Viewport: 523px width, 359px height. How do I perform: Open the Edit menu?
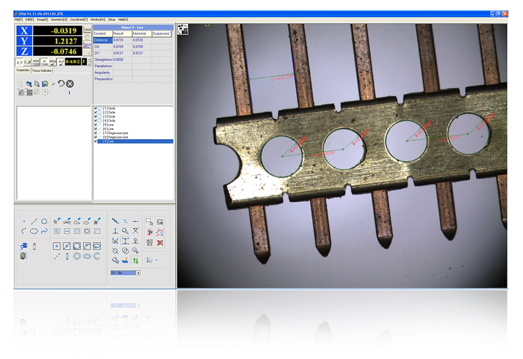tap(30, 19)
